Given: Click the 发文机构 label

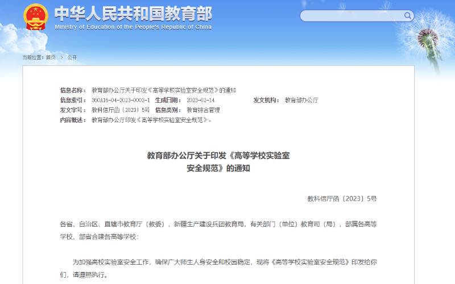Looking at the screenshot, I should 266,101.
